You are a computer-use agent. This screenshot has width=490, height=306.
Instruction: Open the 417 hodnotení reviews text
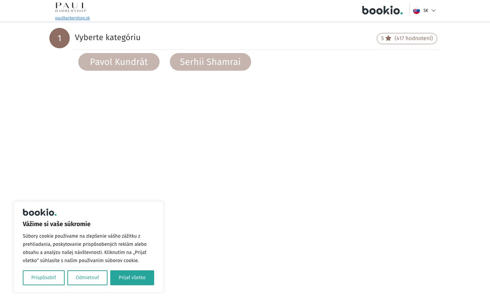413,38
